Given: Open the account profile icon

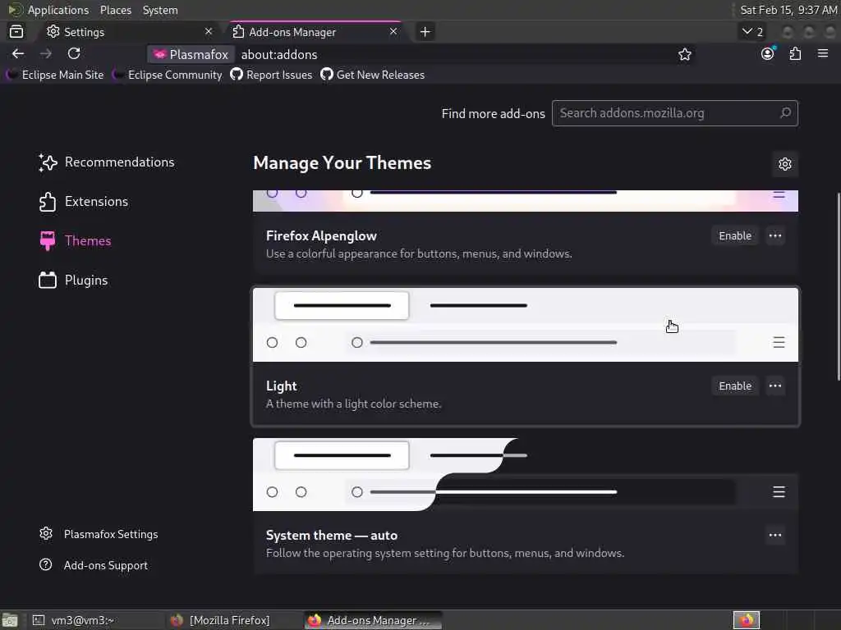Looking at the screenshot, I should pyautogui.click(x=768, y=53).
